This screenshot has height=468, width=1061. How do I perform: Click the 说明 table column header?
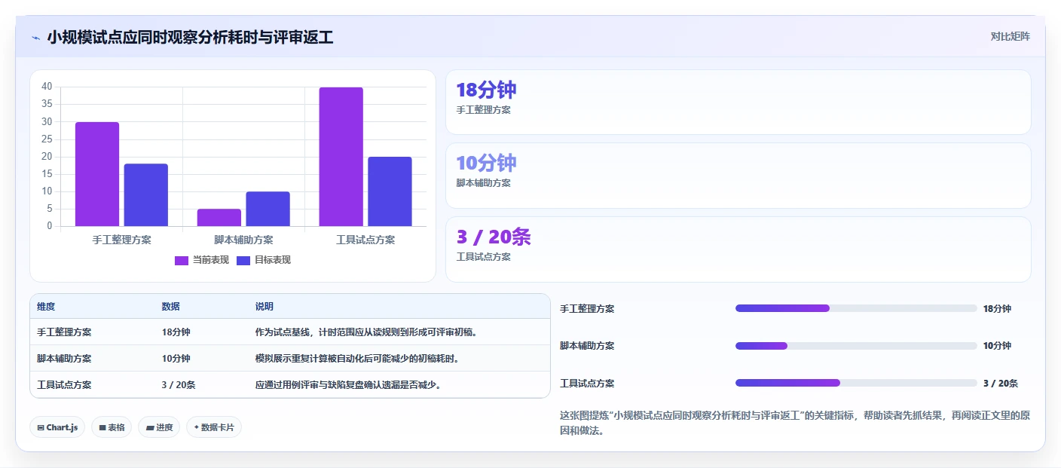264,307
